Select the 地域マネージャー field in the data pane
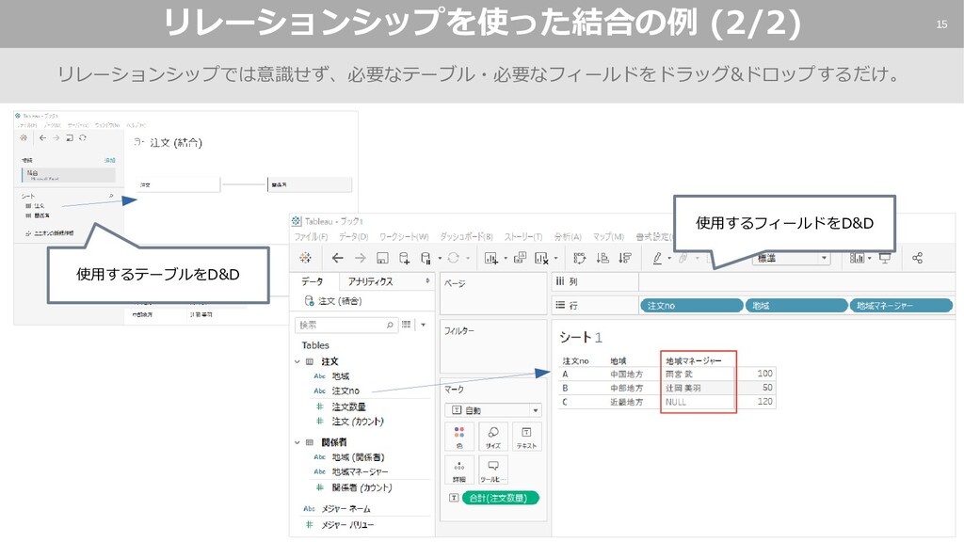 coord(361,472)
